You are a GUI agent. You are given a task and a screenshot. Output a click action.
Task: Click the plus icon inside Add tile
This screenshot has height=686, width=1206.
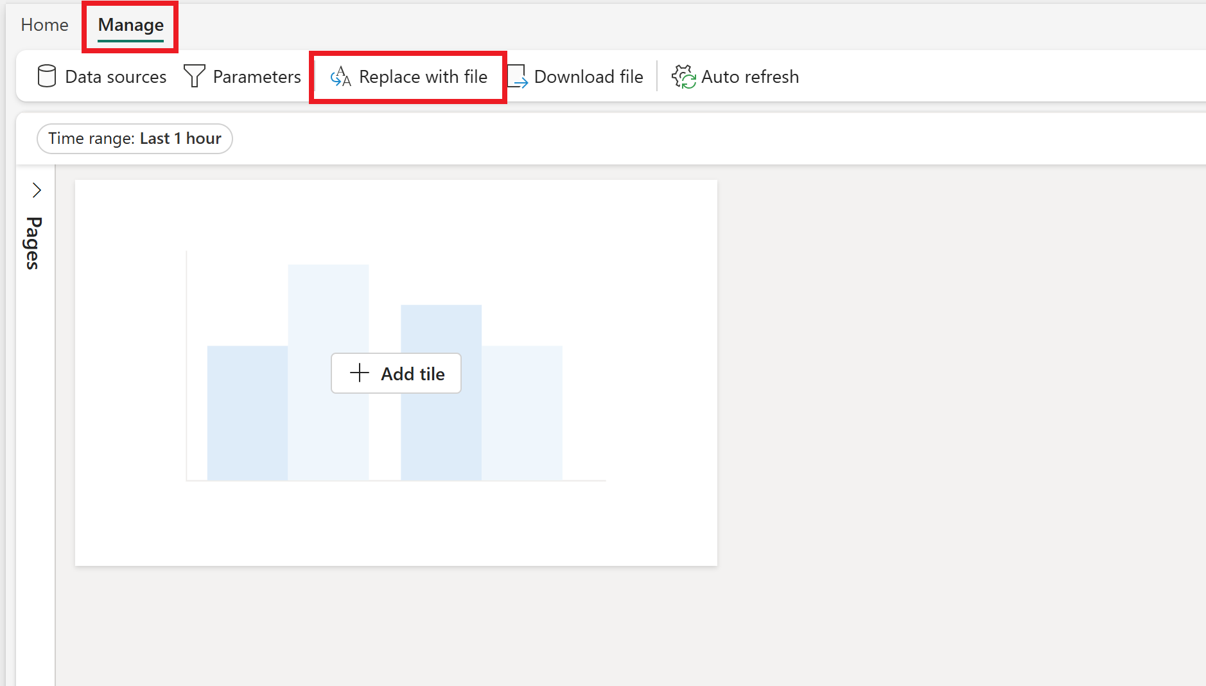click(x=358, y=373)
